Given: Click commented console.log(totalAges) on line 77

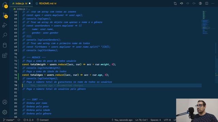Looking at the screenshot, I should 40,78.
